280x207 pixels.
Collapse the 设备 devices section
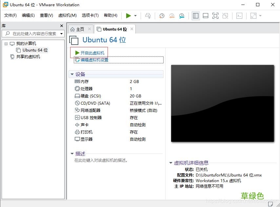point(72,74)
